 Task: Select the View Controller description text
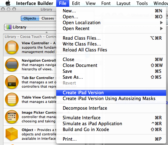[39, 47]
